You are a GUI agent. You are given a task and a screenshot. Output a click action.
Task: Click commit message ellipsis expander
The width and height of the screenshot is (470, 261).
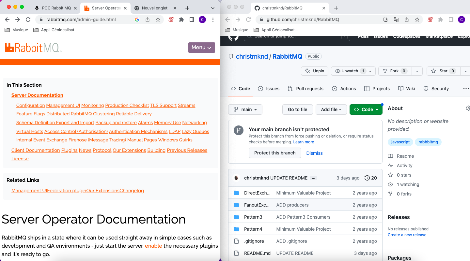(x=313, y=178)
